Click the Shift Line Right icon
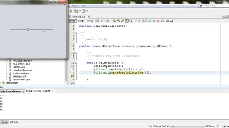Image resolution: width=229 pixels, height=128 pixels. coord(153,21)
